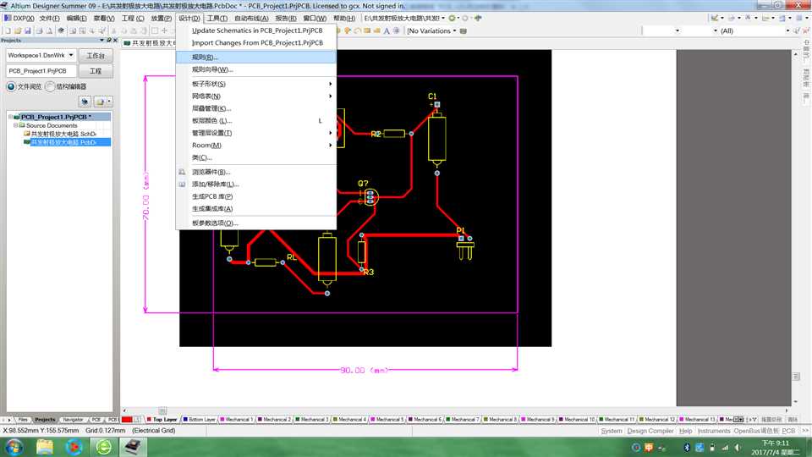The height and width of the screenshot is (457, 812).
Task: Open media player taskbar icon
Action: tap(74, 447)
